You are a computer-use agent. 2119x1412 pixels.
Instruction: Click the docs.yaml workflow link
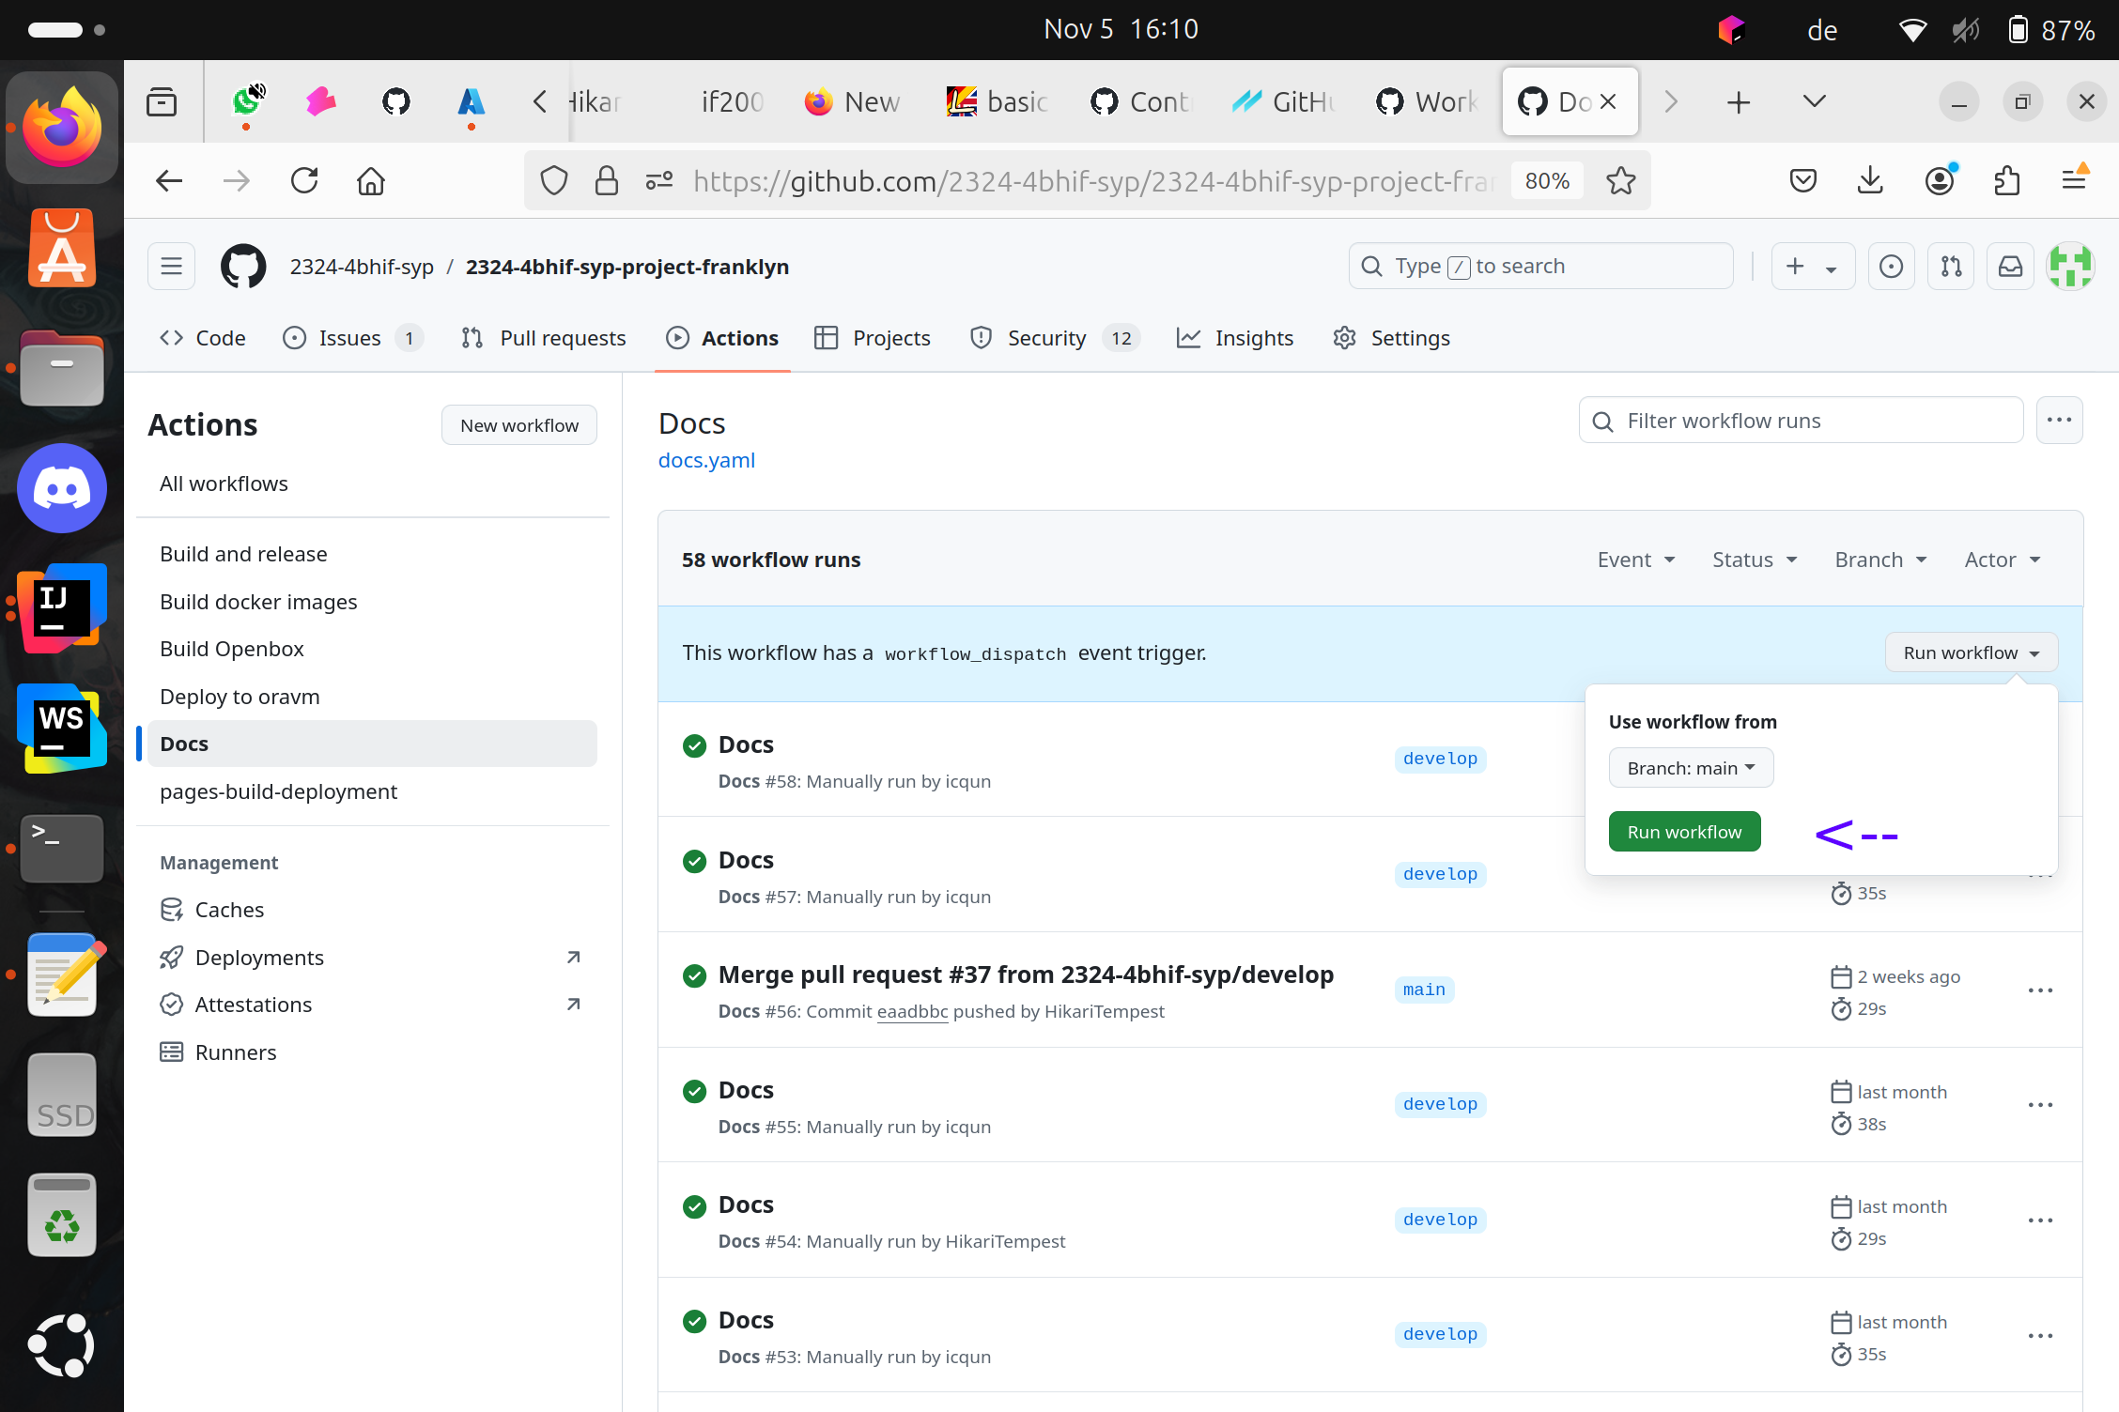tap(708, 460)
